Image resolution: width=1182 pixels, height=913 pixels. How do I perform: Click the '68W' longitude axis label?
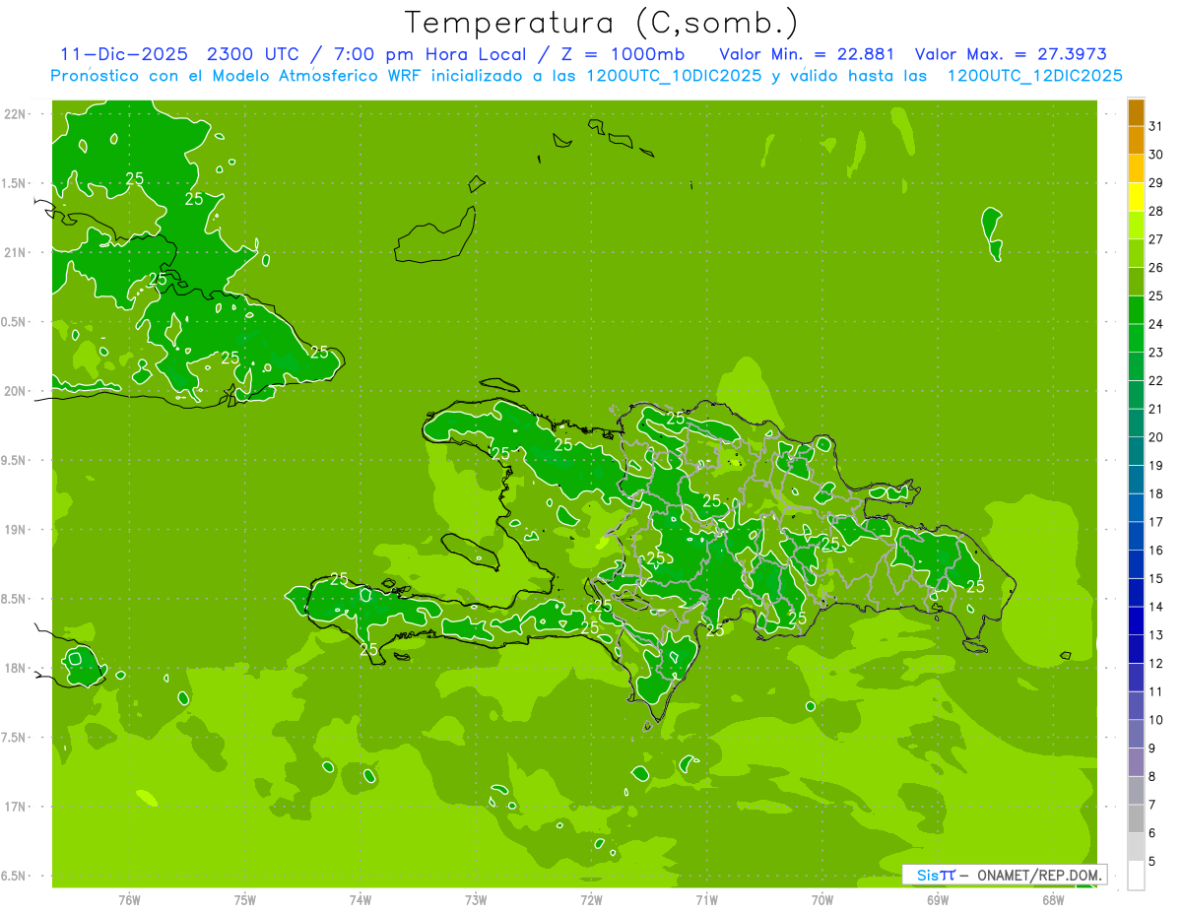[1053, 899]
